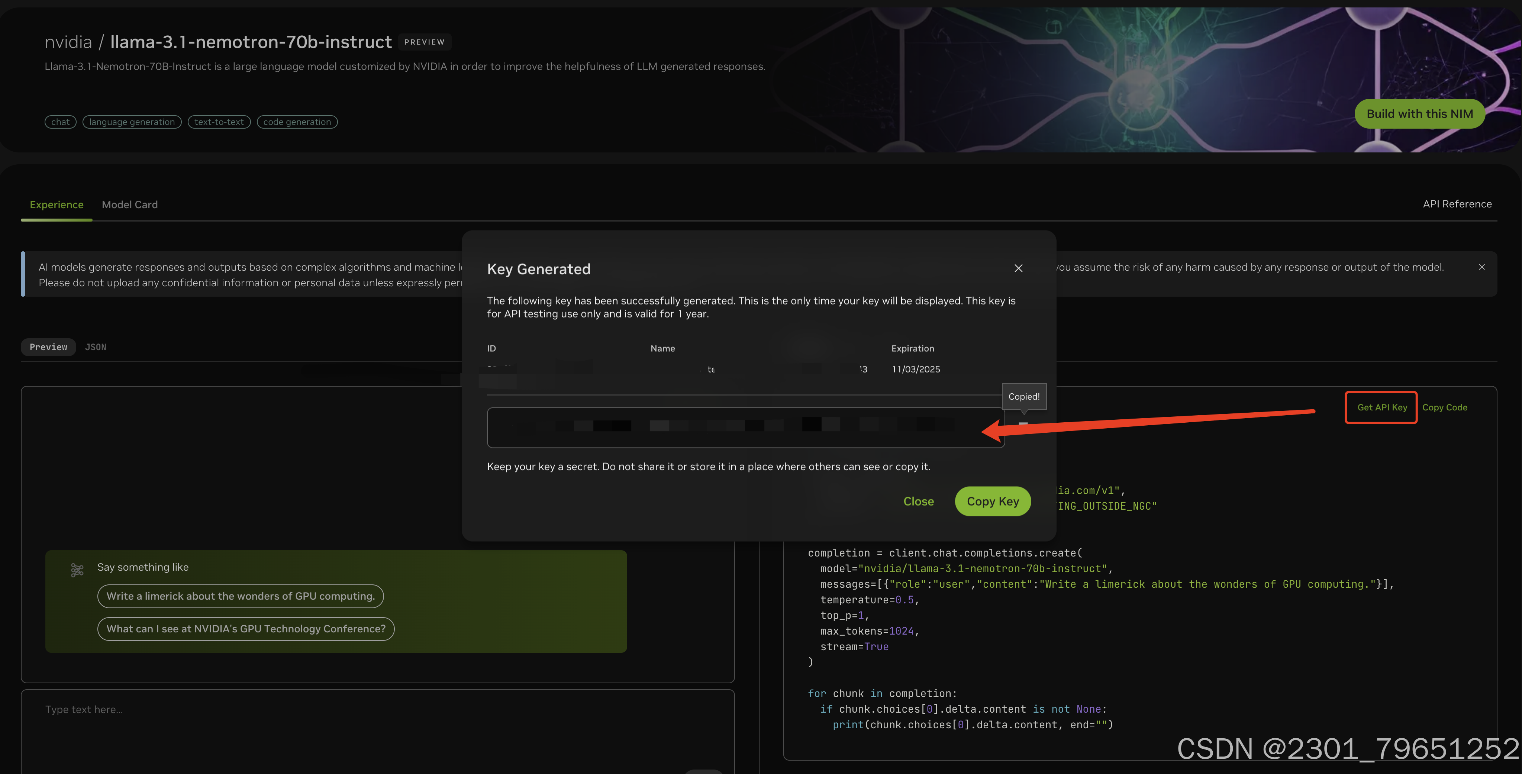
Task: Click the Copy Key button
Action: (993, 501)
